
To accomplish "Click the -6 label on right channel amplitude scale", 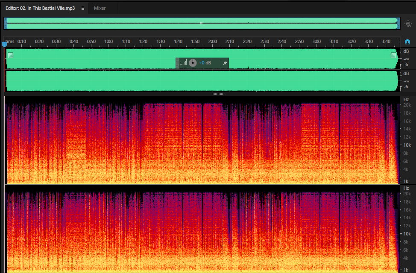I will tap(406, 87).
